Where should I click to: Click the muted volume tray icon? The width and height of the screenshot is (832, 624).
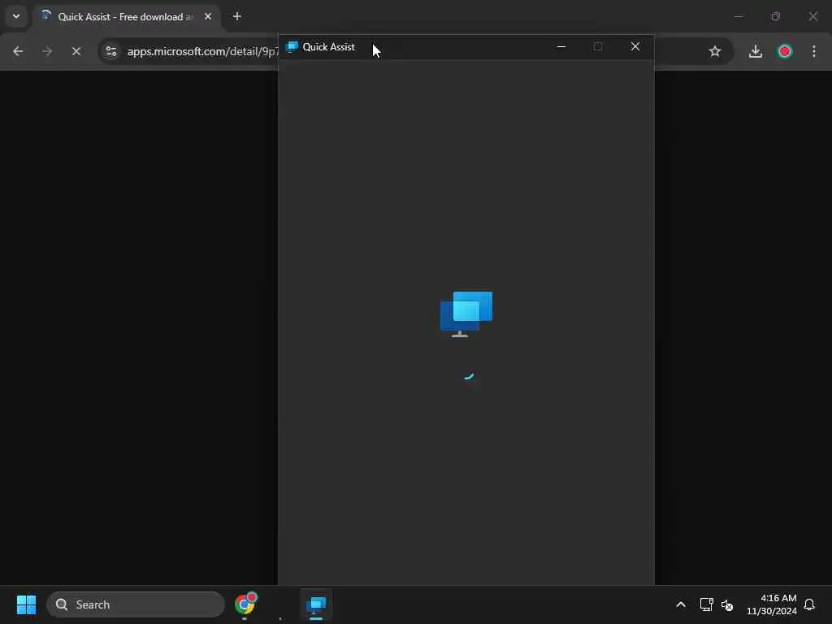(x=727, y=604)
